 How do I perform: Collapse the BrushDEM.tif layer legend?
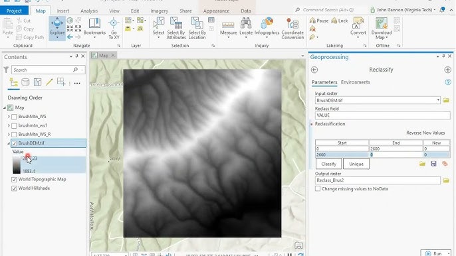click(9, 143)
